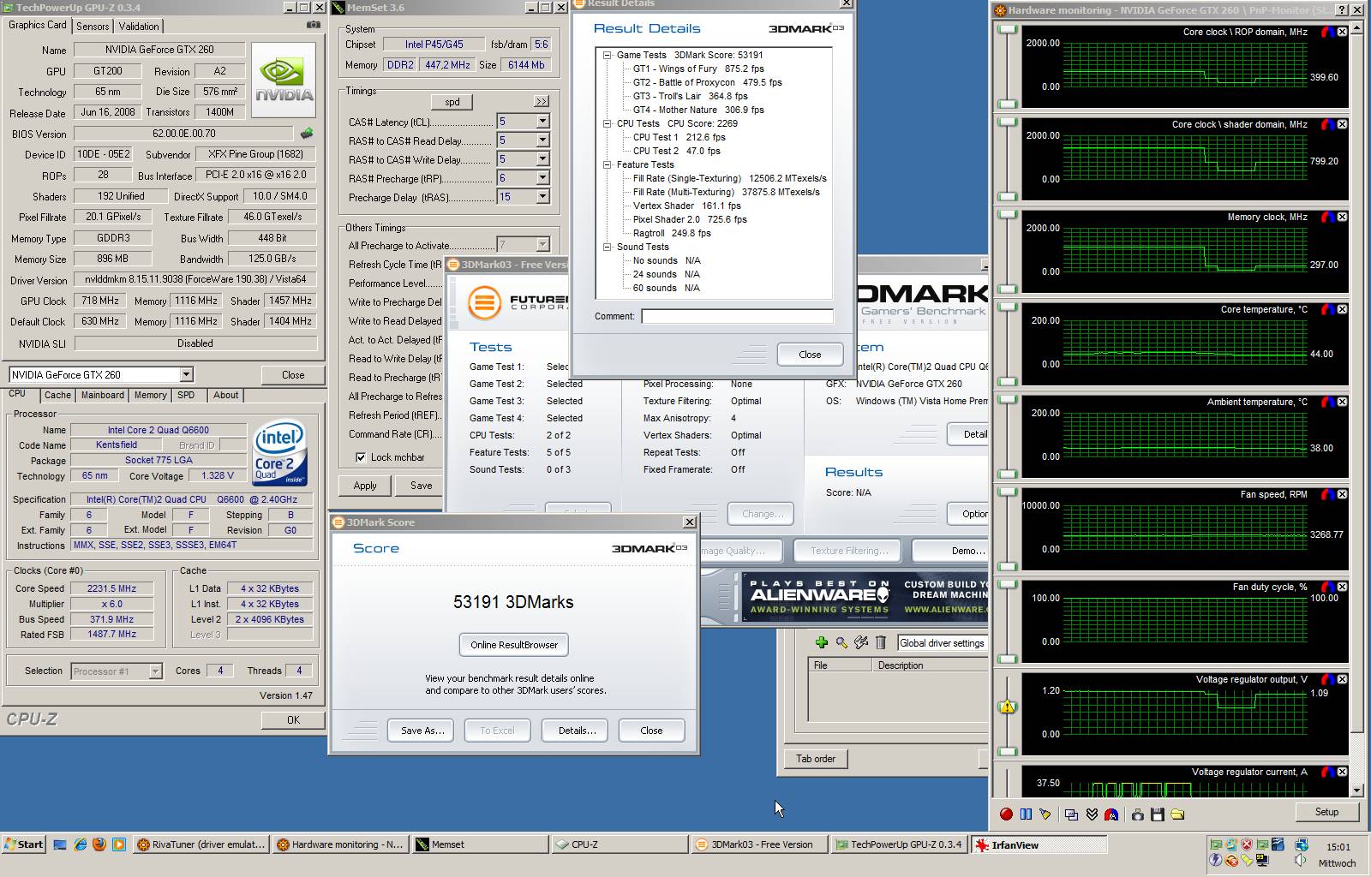Click the magnet 'A' icon in monitoring toolbar

[x=1111, y=814]
